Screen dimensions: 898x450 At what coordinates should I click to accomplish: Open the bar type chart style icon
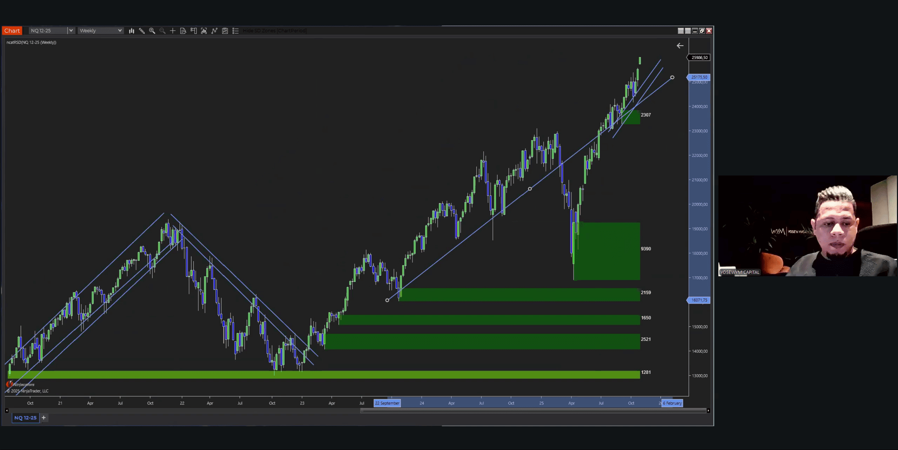coord(132,31)
